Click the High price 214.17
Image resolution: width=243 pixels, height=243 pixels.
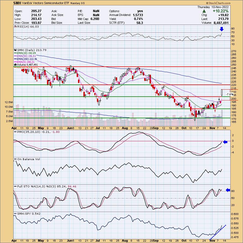[36, 15]
